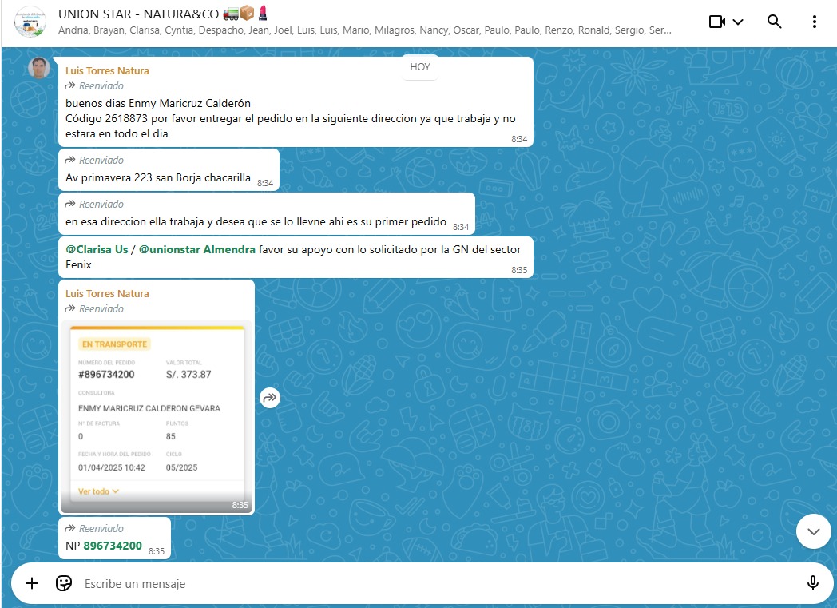This screenshot has width=837, height=608.
Task: Click the plus attach icon
Action: coord(32,583)
